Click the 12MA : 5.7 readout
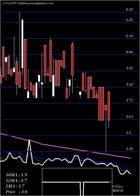The width and height of the screenshot is (140, 196). tap(16, 181)
